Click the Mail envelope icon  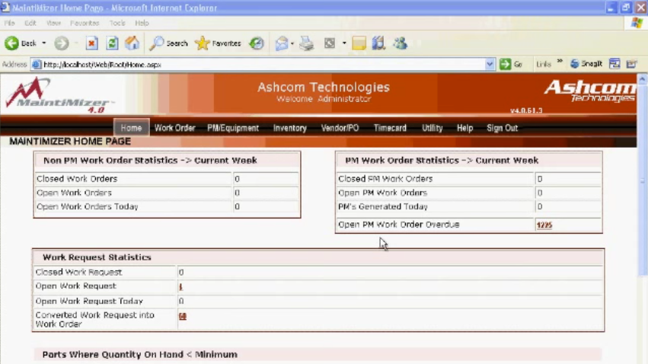282,43
